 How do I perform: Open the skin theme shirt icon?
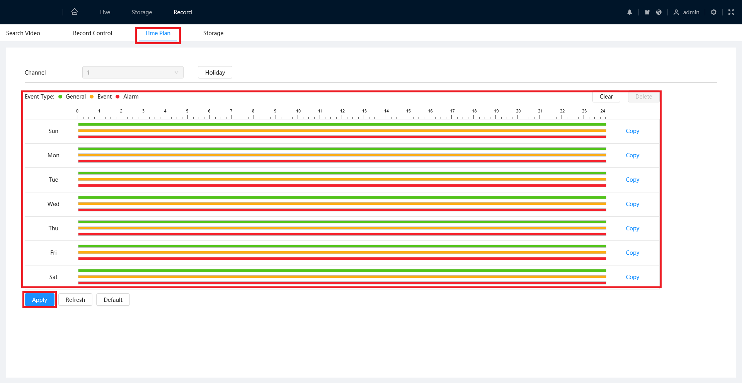(x=647, y=12)
